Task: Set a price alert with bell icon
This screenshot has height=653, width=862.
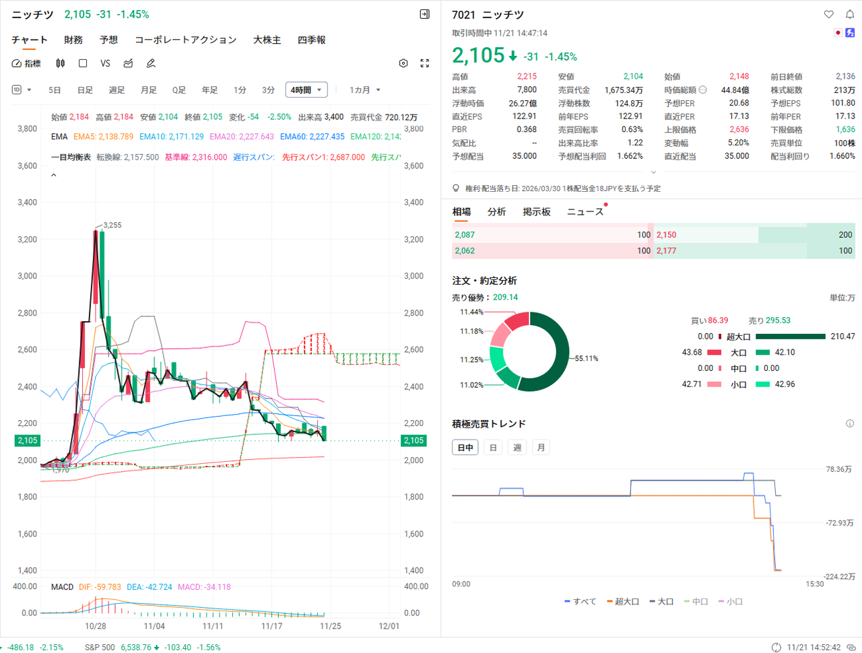Action: pos(850,14)
